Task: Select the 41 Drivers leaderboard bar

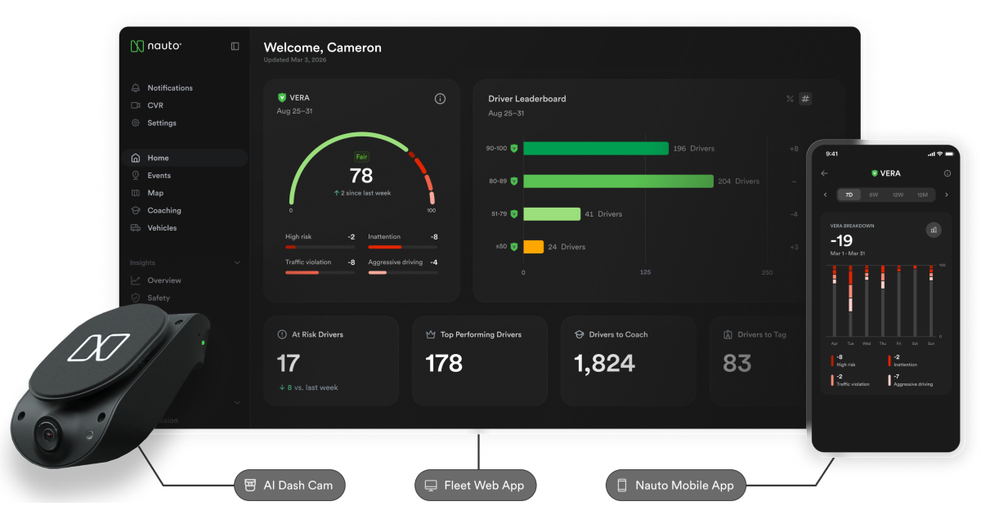Action: point(552,214)
